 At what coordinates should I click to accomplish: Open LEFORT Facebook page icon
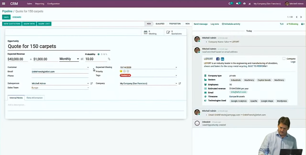[218, 59]
